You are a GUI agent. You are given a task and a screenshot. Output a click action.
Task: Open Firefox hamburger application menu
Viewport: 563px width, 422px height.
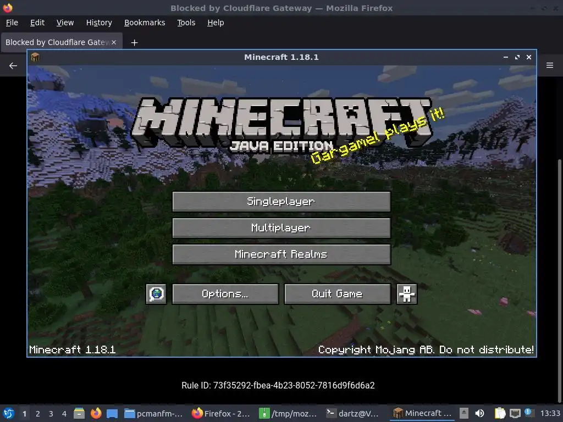(550, 65)
